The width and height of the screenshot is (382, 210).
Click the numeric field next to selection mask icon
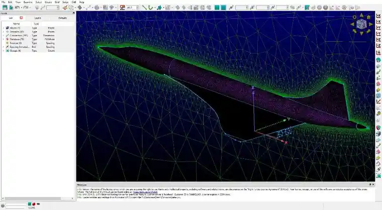[x=132, y=8]
